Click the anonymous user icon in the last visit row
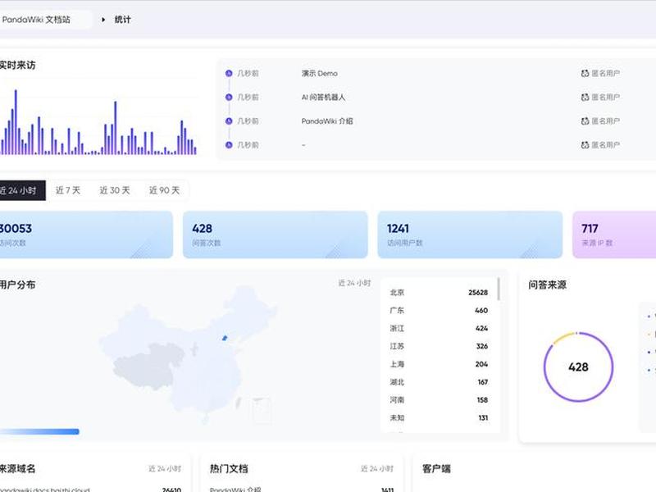656x492 pixels. [x=585, y=145]
